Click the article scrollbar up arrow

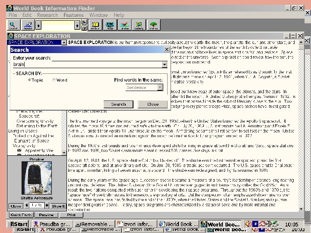coord(301,42)
